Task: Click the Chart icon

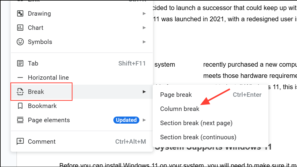Action: 20,28
